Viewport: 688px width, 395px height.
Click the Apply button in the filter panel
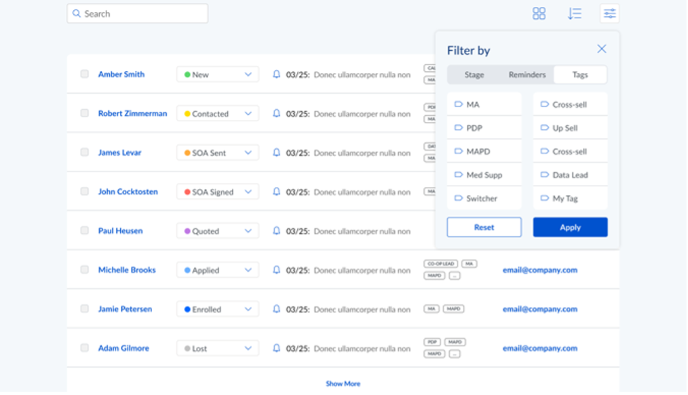coord(570,227)
